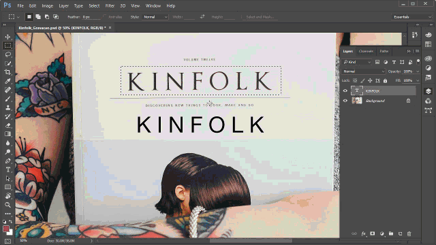Swap foreground and background colors

coord(11,222)
